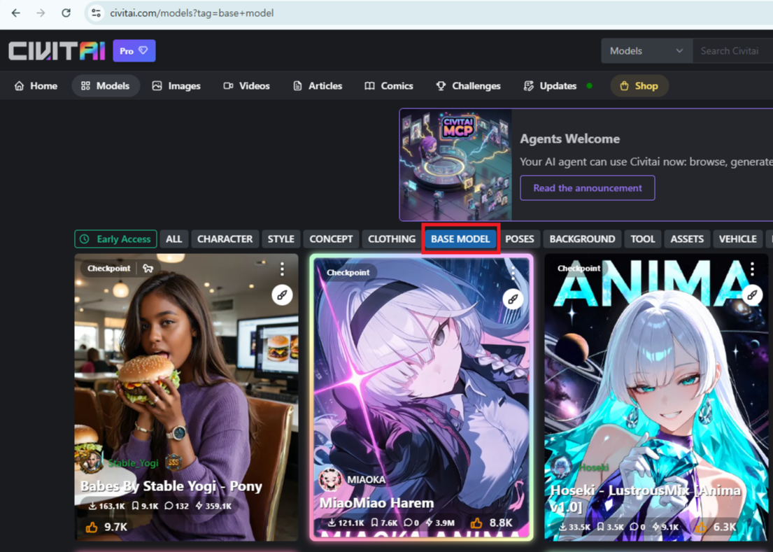773x552 pixels.
Task: Open the Challenges section
Action: [x=468, y=86]
